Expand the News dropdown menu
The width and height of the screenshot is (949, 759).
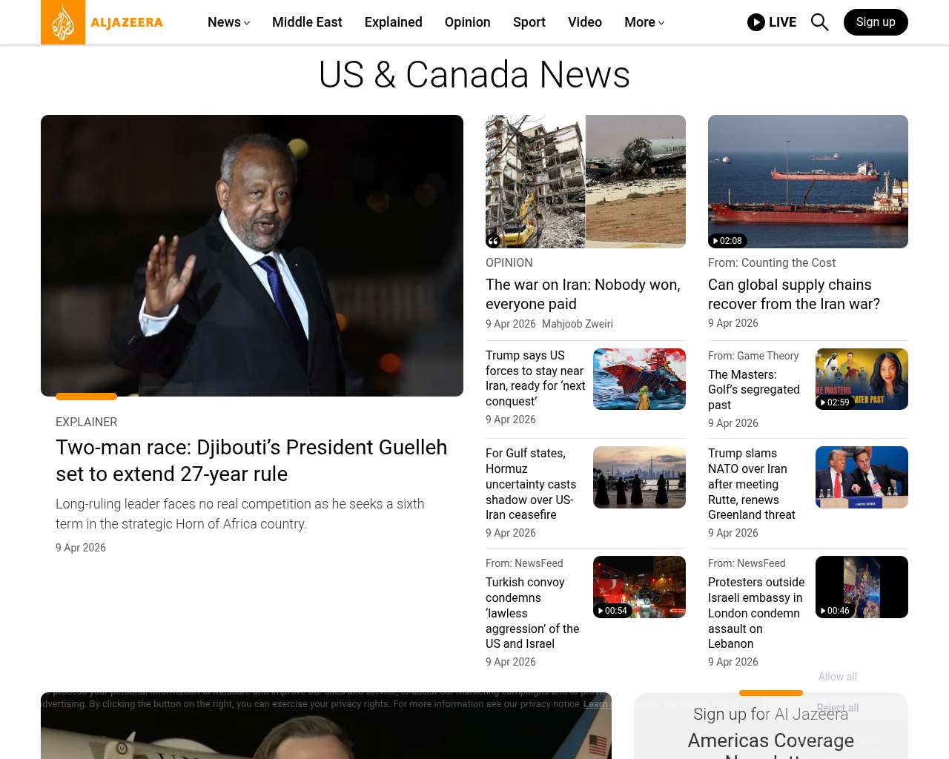228,22
